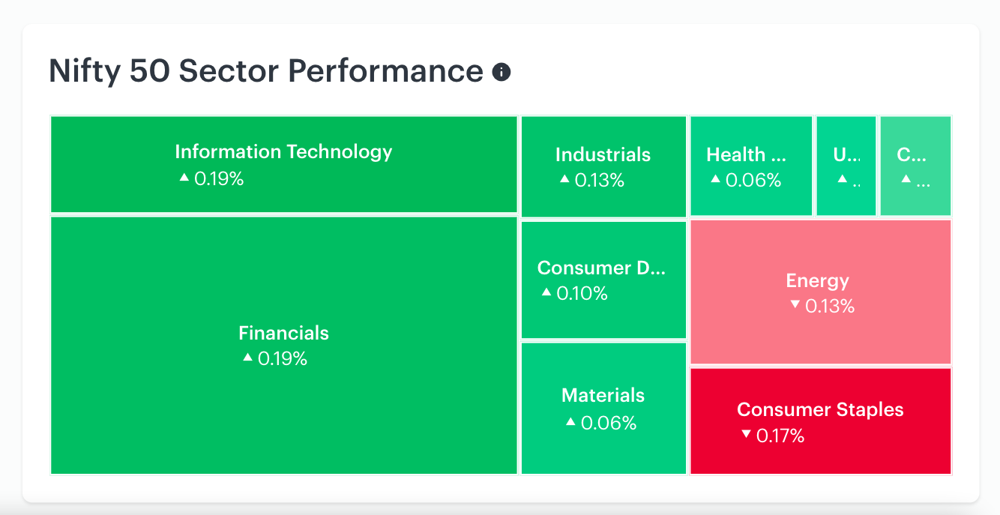
Task: Open the Financials sector tile
Action: tap(284, 346)
